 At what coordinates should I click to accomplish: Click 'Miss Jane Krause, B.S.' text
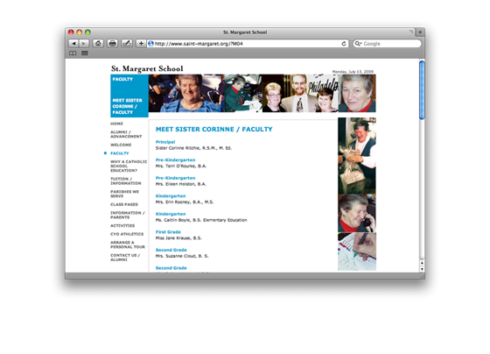pyautogui.click(x=178, y=238)
